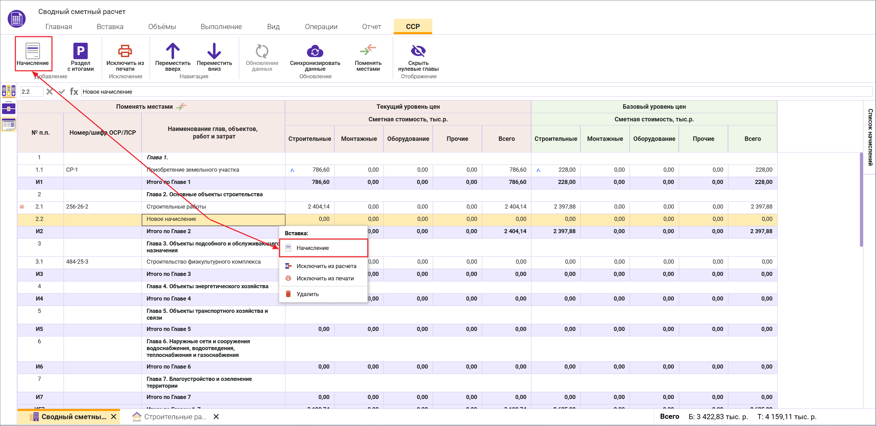Confirm formula entry with checkmark icon

point(62,92)
